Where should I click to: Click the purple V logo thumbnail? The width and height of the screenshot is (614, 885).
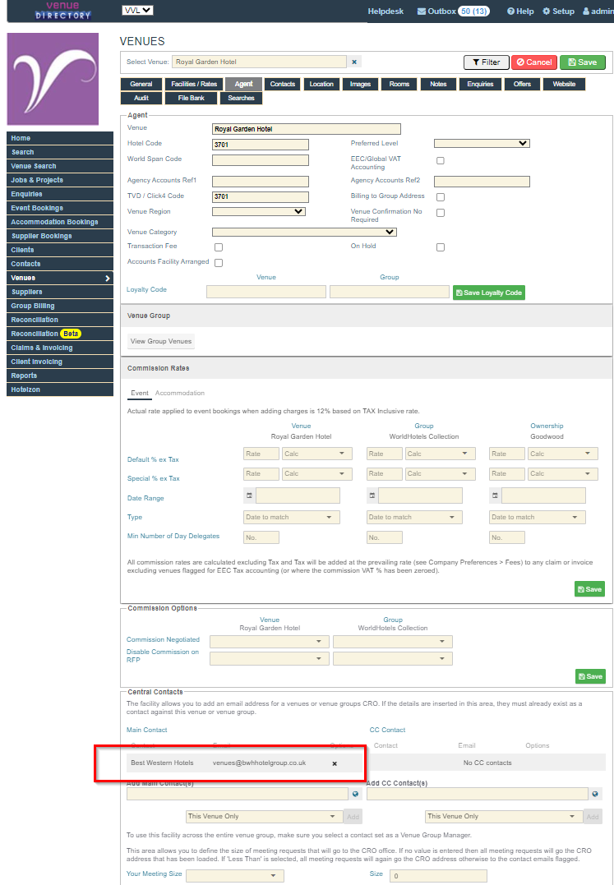tap(53, 79)
